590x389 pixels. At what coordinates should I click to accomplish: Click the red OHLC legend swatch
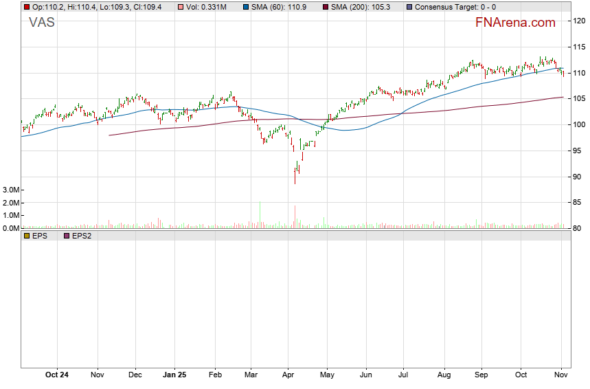(x=27, y=7)
